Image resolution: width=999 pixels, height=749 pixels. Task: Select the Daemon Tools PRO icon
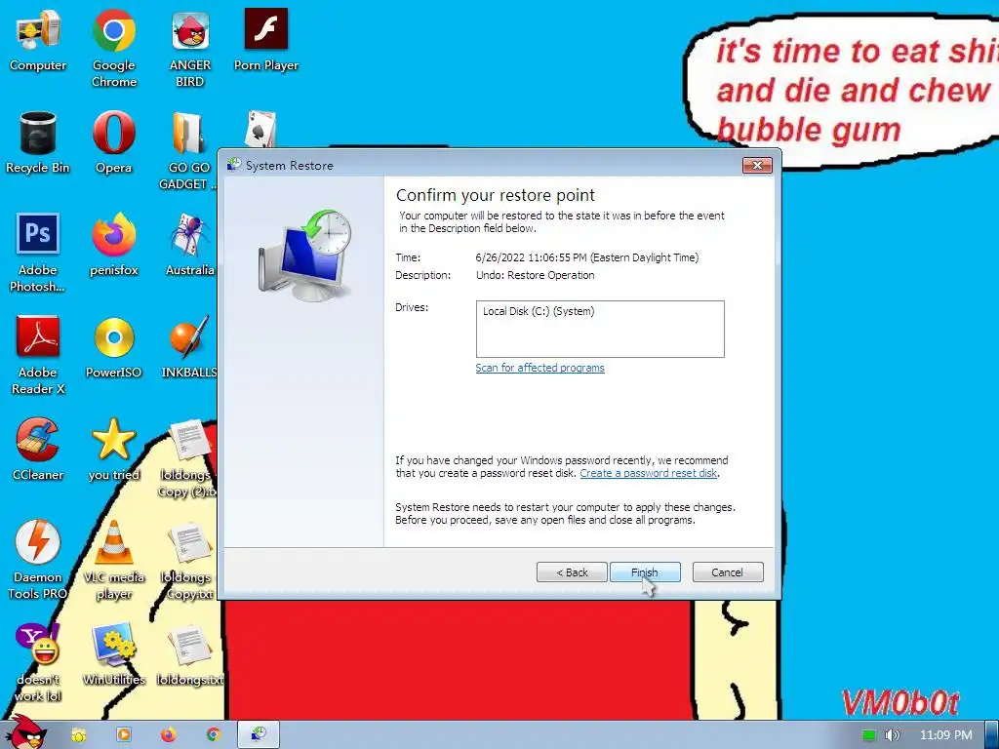coord(38,561)
